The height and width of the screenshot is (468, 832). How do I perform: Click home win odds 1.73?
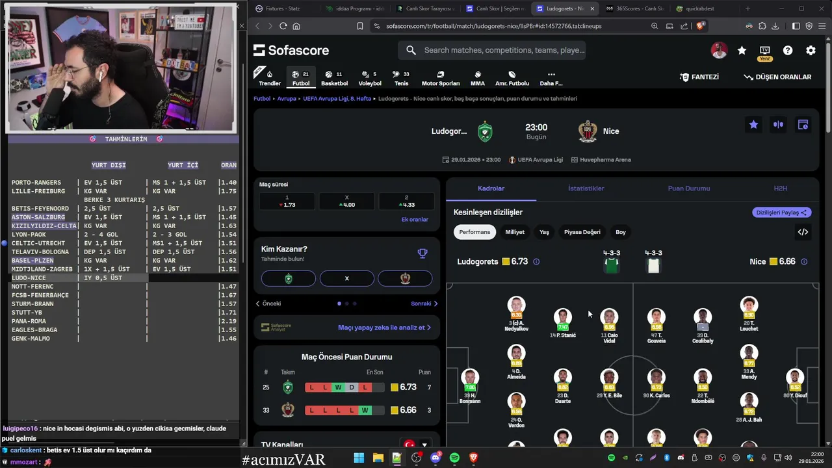[x=287, y=201]
